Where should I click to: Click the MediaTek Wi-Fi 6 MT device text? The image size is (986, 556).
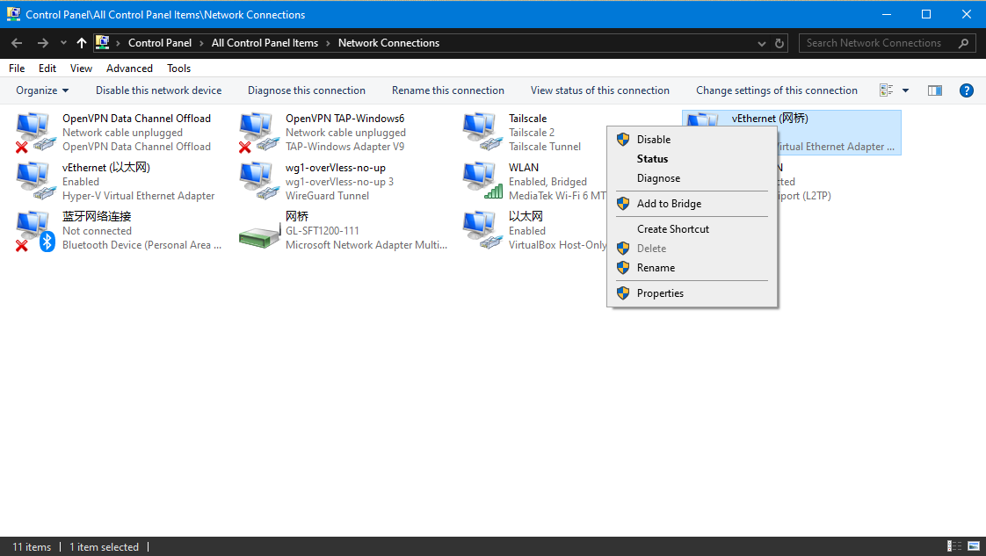tap(557, 195)
